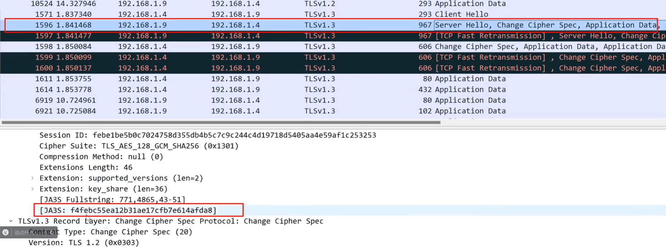Viewport: 666px width, 247px height.
Task: Click the time value 1.837340
Action: (x=74, y=14)
